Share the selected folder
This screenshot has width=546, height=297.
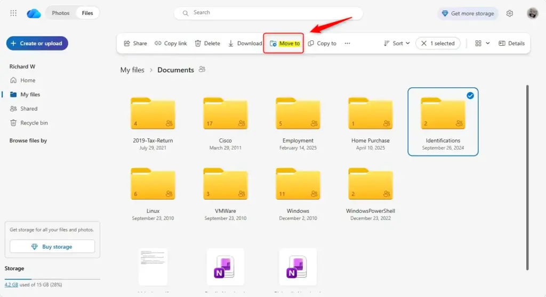(x=135, y=43)
